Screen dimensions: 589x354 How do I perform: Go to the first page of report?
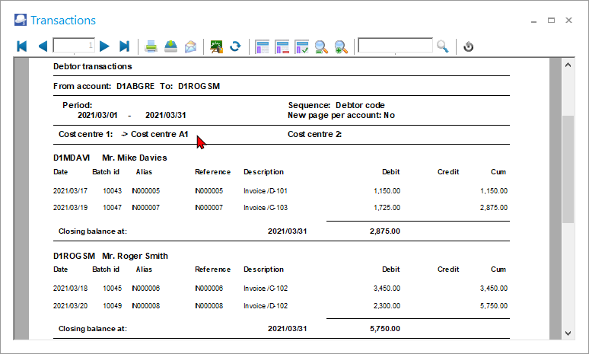click(x=21, y=46)
